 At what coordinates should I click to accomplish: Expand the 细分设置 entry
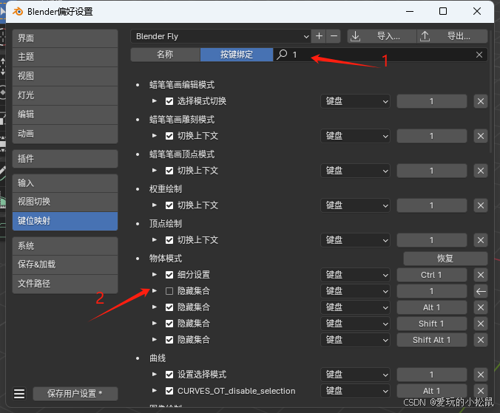point(155,275)
